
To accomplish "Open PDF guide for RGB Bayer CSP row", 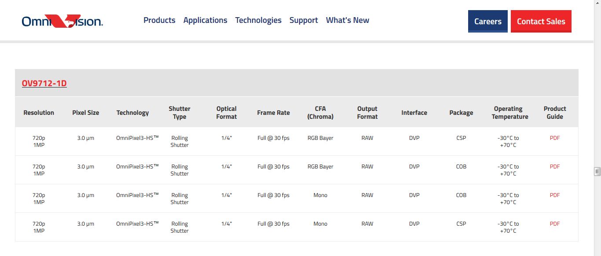I will (x=555, y=138).
